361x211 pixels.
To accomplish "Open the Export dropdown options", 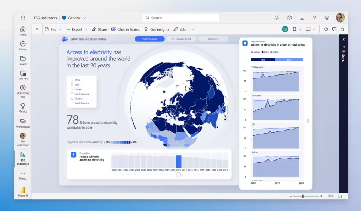I will point(86,29).
